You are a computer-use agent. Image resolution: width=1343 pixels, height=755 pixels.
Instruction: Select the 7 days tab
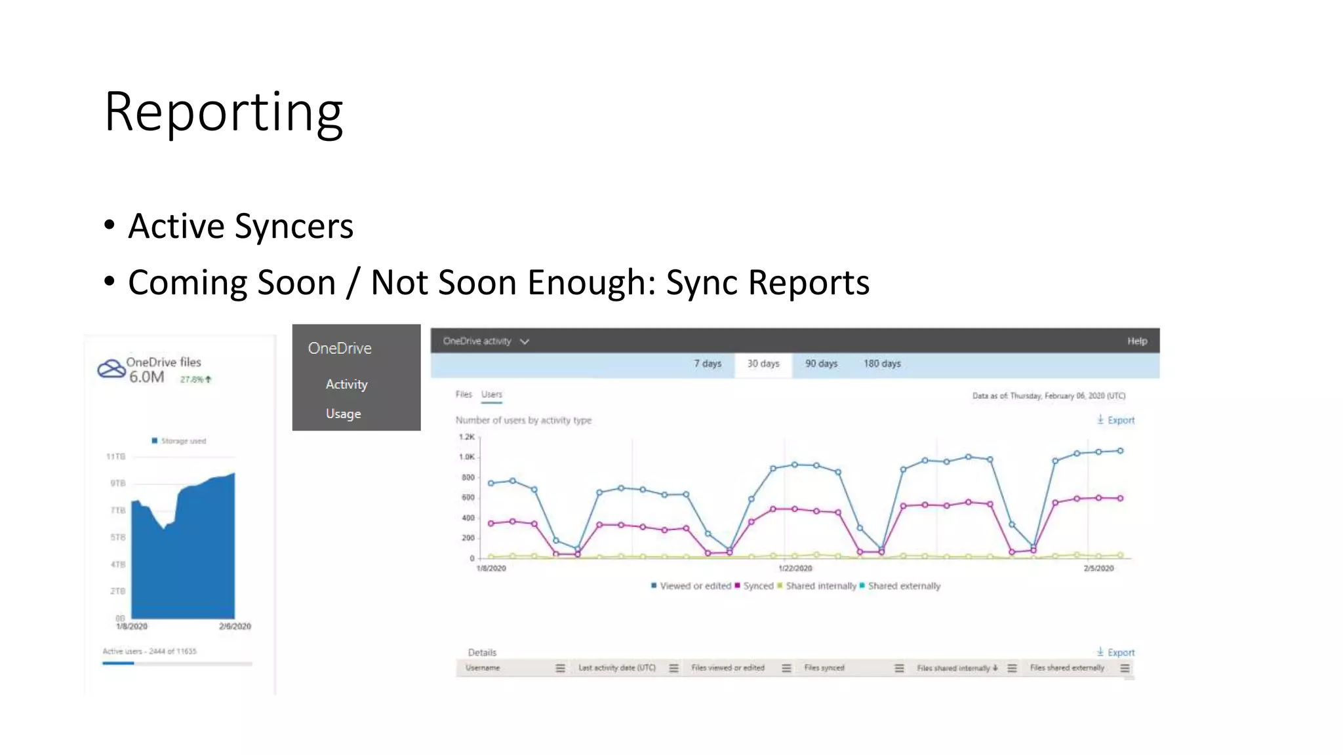pyautogui.click(x=708, y=364)
